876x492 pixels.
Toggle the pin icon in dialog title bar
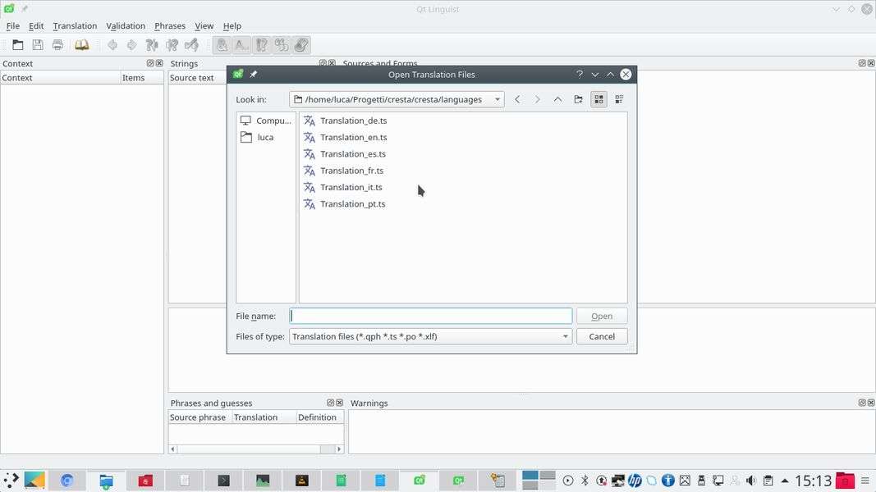point(254,75)
